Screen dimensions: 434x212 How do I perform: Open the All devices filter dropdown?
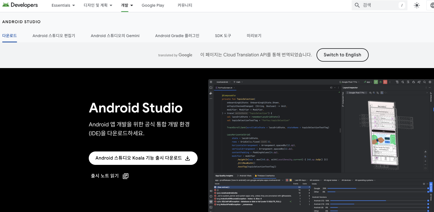[347, 180]
